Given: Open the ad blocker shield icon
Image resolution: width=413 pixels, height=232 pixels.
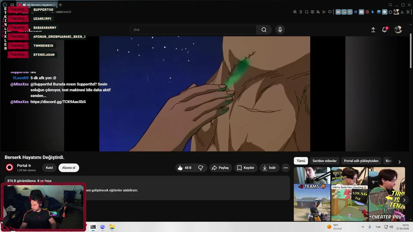Looking at the screenshot, I should point(312,12).
